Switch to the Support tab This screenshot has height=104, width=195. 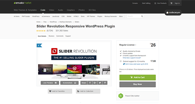(x=68, y=36)
